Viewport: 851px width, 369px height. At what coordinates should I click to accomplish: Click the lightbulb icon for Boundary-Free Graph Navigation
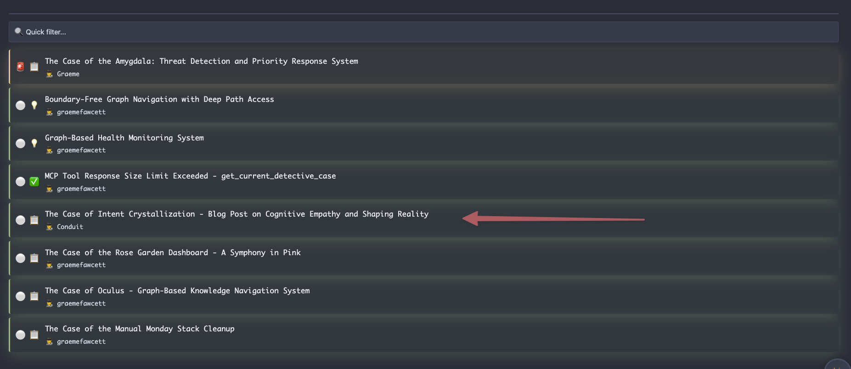(x=34, y=105)
